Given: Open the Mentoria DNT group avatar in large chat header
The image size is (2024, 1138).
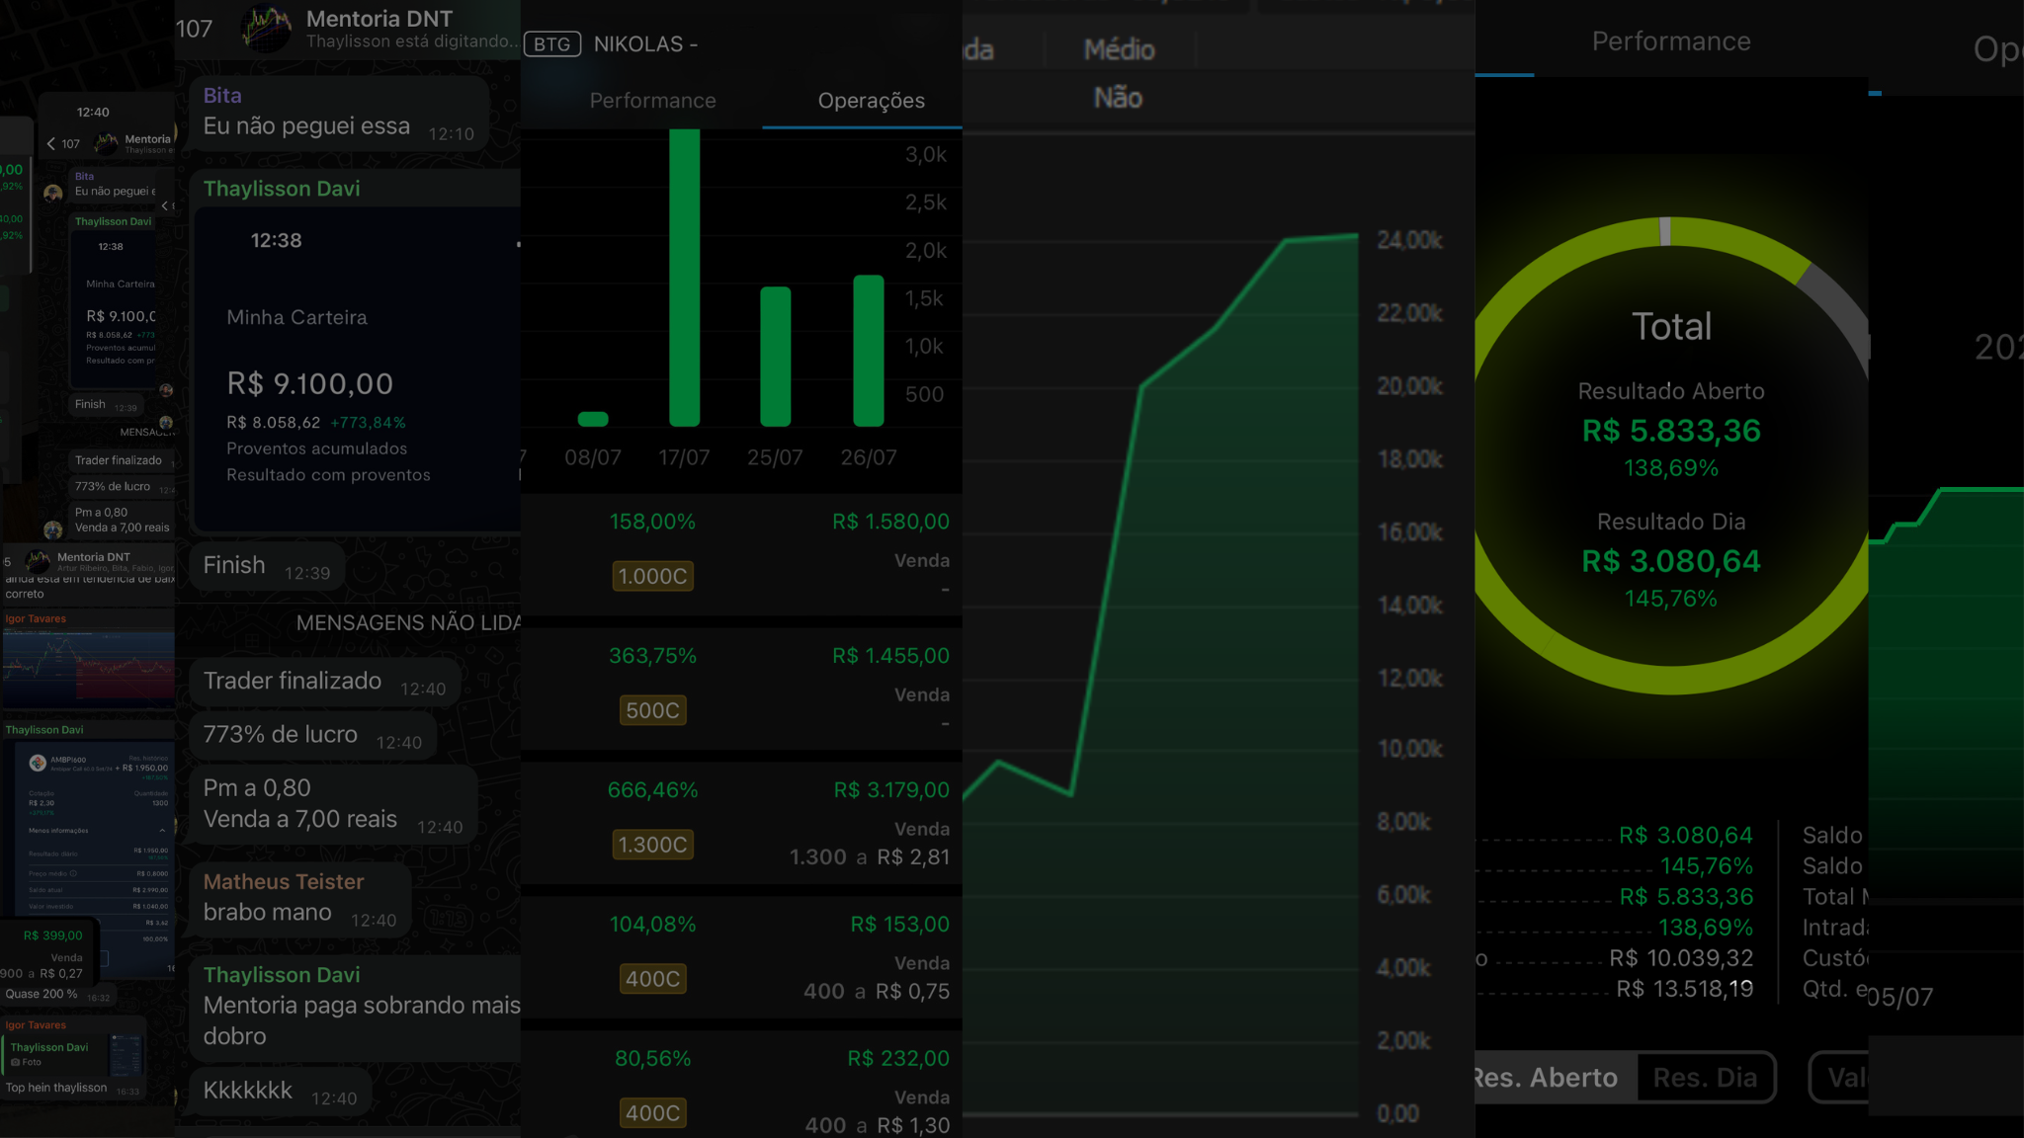Looking at the screenshot, I should (267, 28).
